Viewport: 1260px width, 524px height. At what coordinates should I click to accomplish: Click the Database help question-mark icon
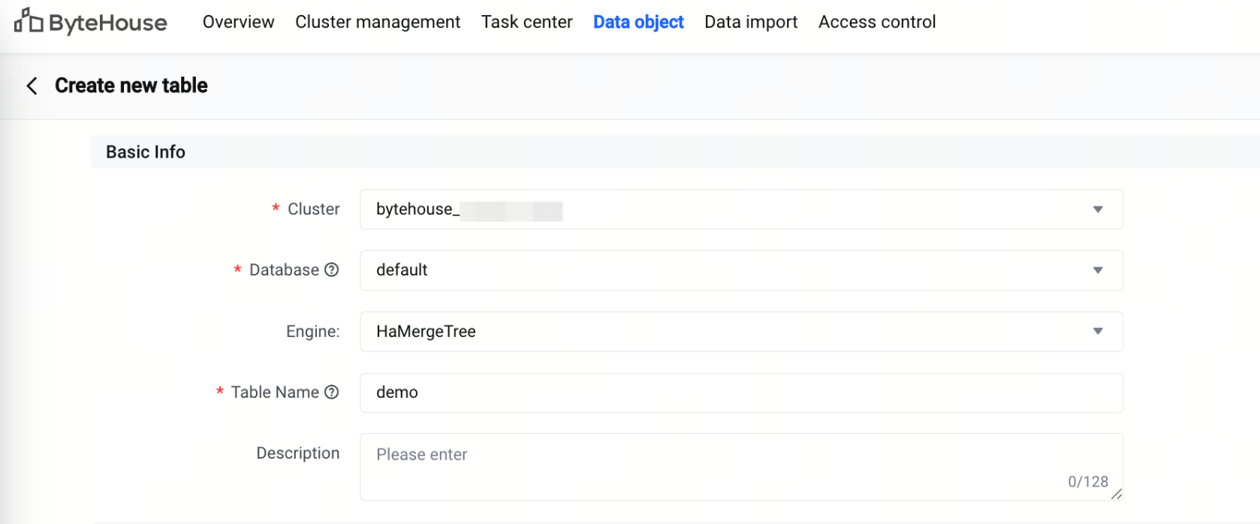[x=332, y=270]
